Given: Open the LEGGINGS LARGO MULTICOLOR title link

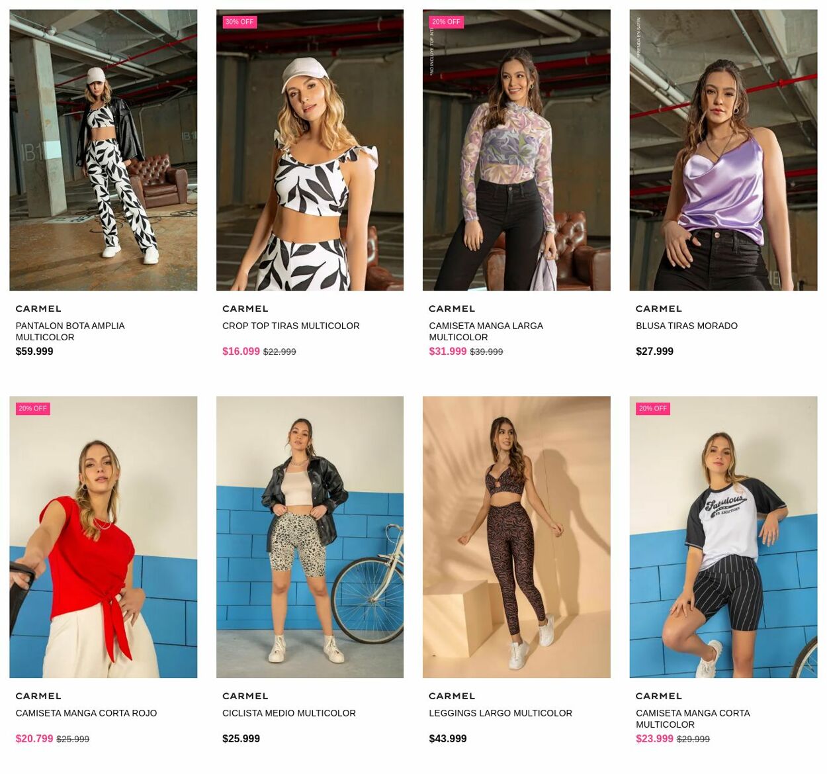Looking at the screenshot, I should pyautogui.click(x=501, y=713).
